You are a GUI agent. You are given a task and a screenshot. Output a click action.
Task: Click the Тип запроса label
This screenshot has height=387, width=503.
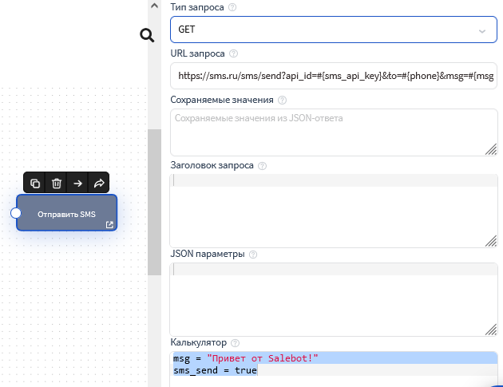(x=197, y=7)
